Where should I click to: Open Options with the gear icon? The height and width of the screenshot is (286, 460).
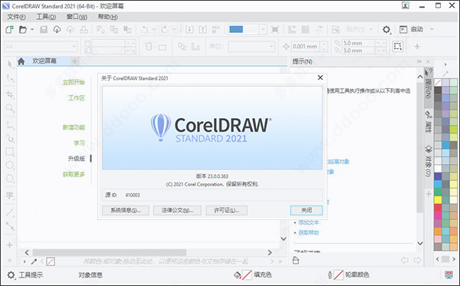point(386,29)
